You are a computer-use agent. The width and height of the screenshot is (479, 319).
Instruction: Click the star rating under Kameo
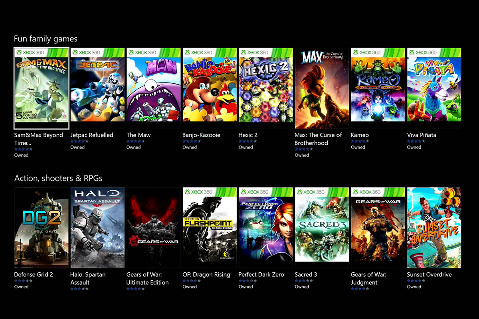tap(360, 141)
